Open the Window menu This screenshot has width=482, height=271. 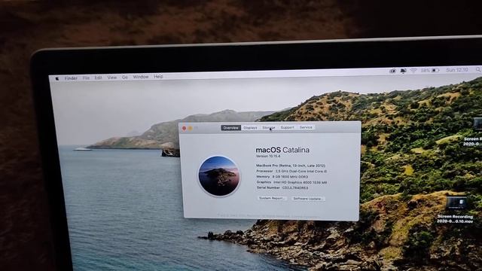141,77
